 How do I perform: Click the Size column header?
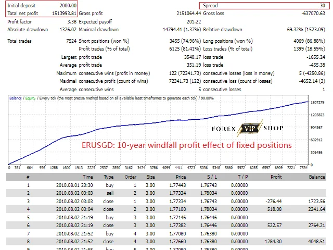pyautogui.click(x=150, y=177)
